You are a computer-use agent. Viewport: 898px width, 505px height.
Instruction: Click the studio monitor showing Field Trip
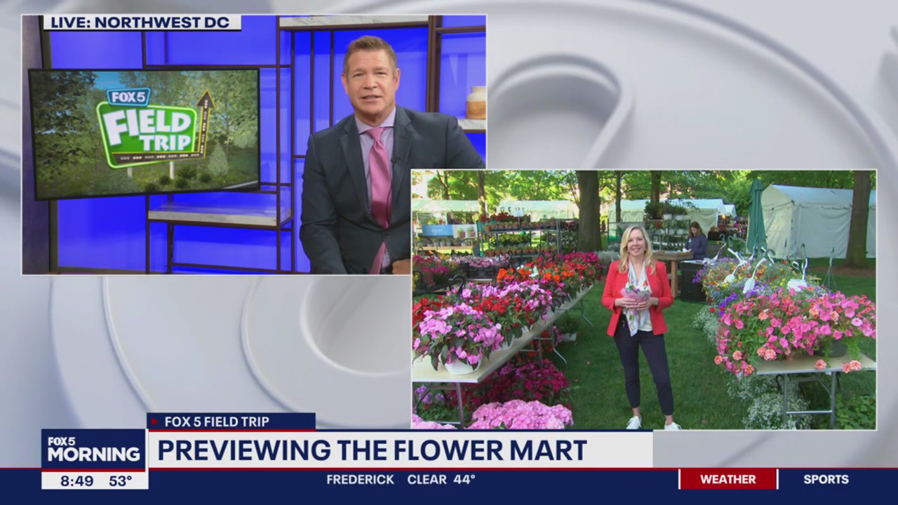tap(144, 133)
